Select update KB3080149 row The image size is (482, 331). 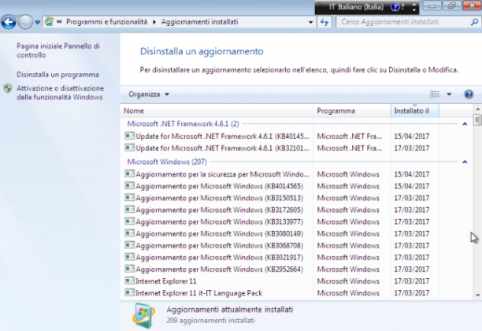tap(281, 234)
